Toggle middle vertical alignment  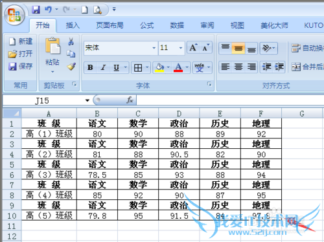pos(238,48)
